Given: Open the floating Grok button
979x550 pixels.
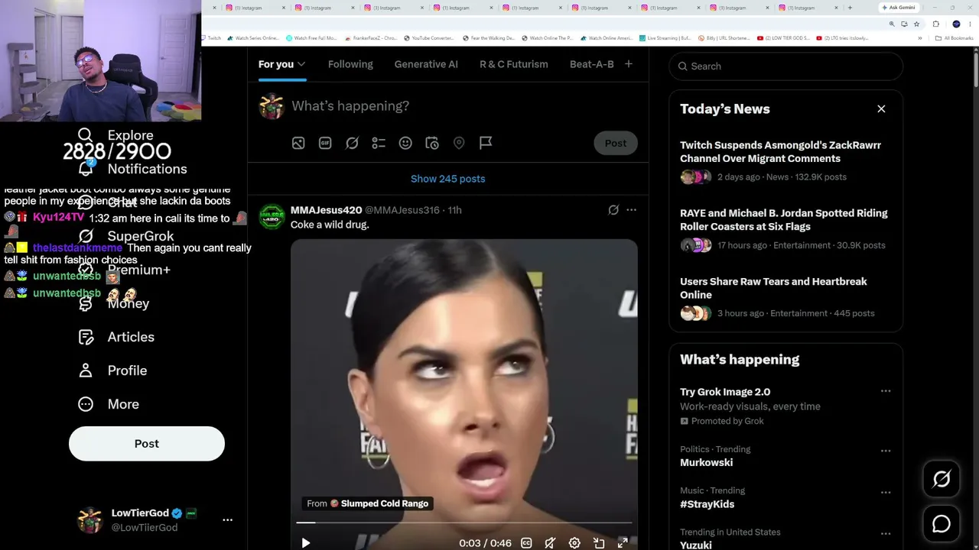Looking at the screenshot, I should [x=942, y=479].
